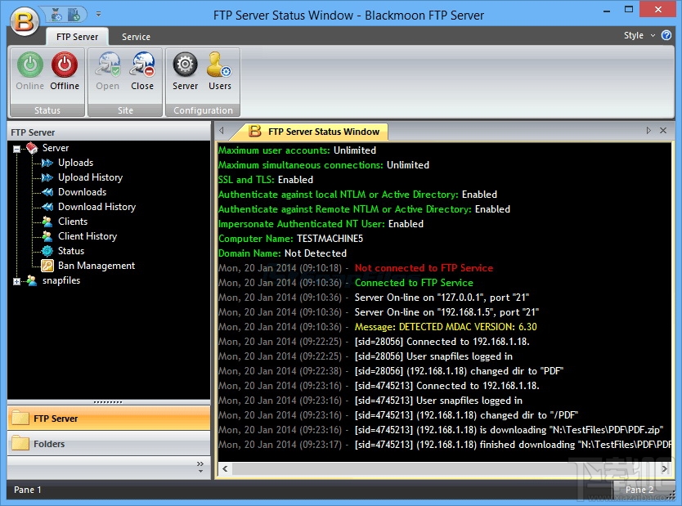
Task: Close the status window tab with X
Action: (x=663, y=131)
